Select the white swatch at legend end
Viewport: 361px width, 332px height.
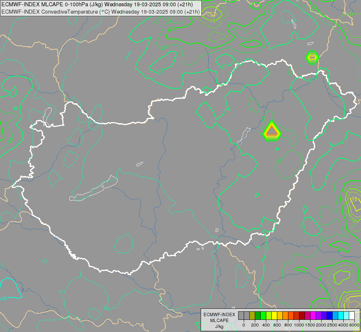(x=352, y=315)
